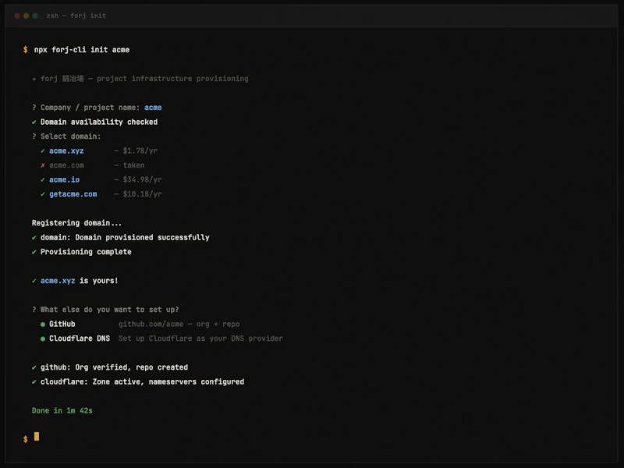The height and width of the screenshot is (468, 624).
Task: Click the orange cursor block at the final prompt
Action: (37, 437)
